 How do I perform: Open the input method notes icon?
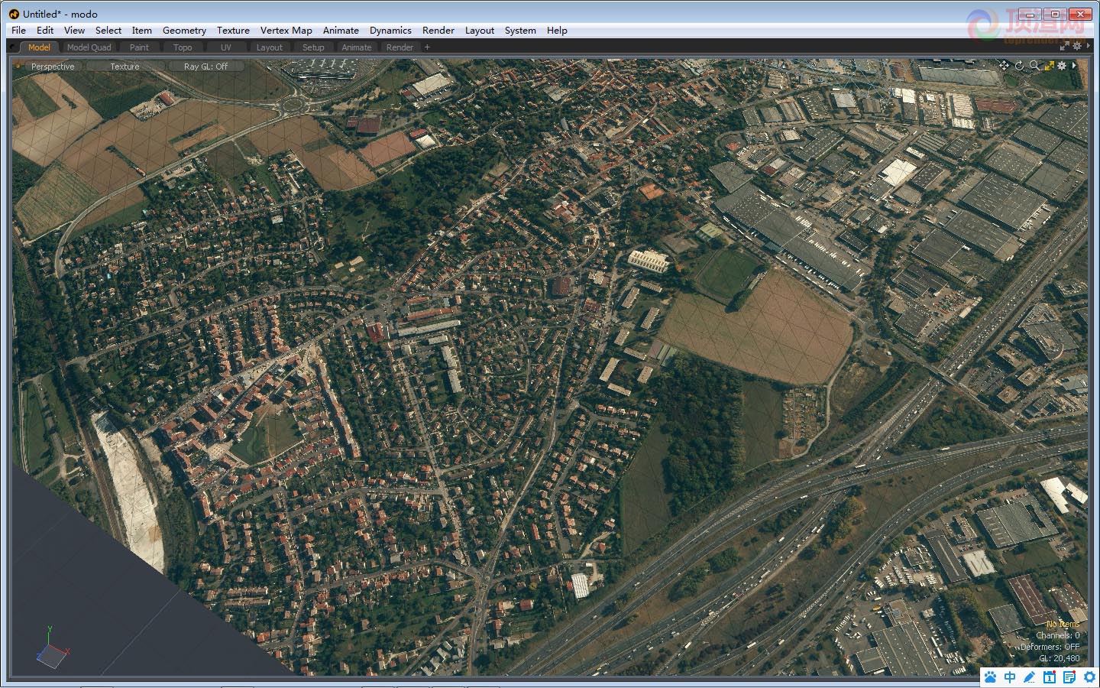point(1069,677)
